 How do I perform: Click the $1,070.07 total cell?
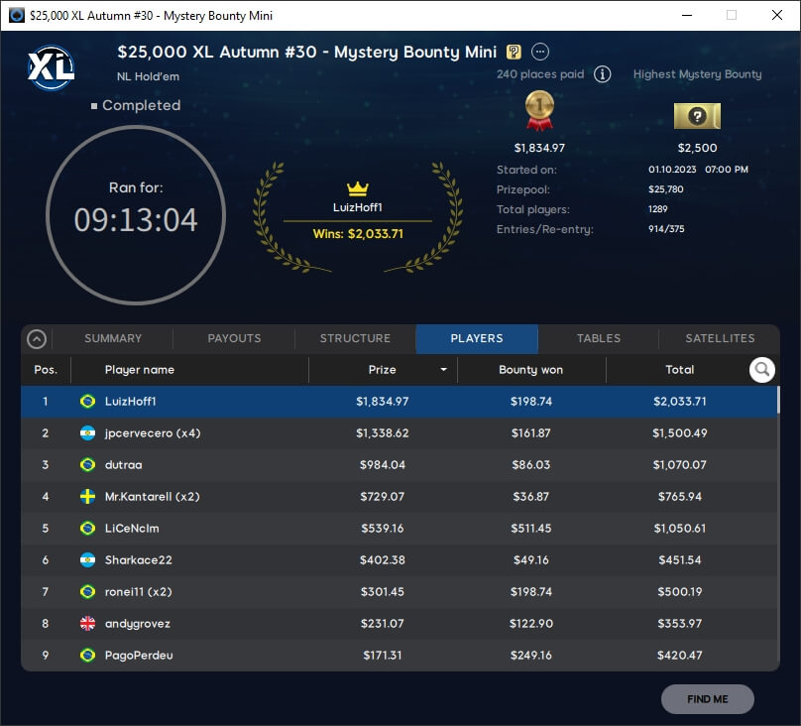tap(679, 465)
